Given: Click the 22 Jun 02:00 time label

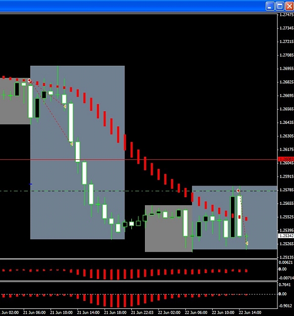Looking at the screenshot, I should [x=169, y=312].
